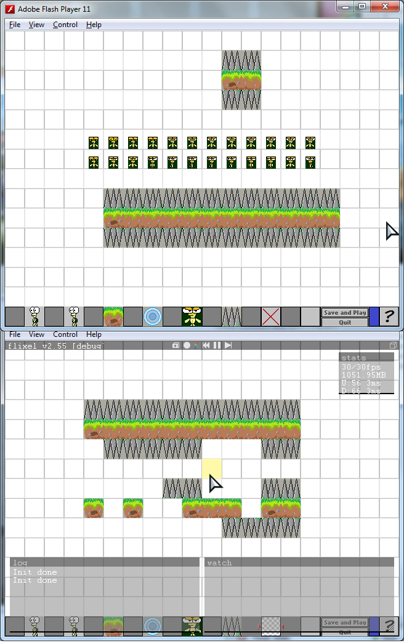The height and width of the screenshot is (643, 404).
Task: Select the second skeleton character in top palette
Action: (74, 317)
